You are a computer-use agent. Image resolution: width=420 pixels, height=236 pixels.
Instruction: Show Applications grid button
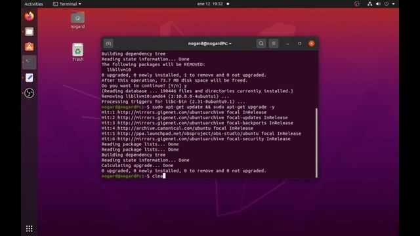tap(29, 229)
